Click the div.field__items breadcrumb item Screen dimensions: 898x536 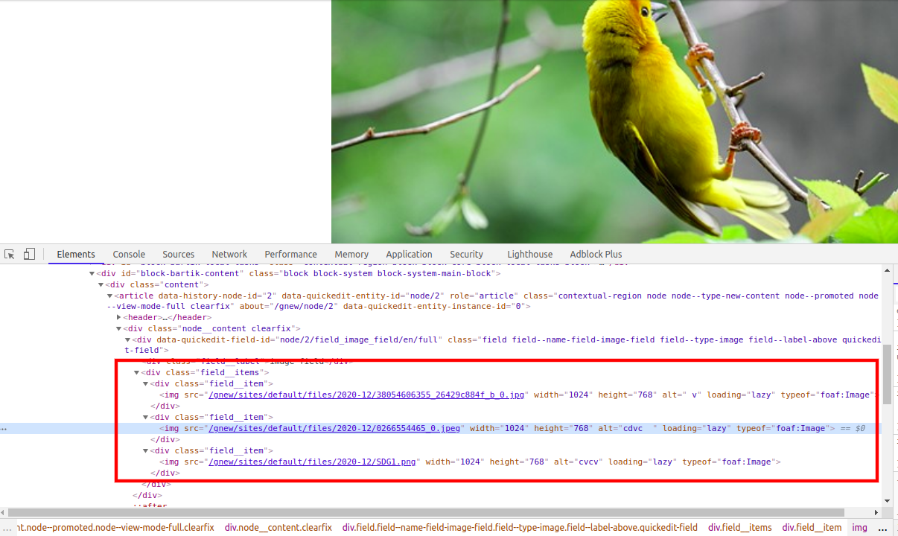(739, 527)
